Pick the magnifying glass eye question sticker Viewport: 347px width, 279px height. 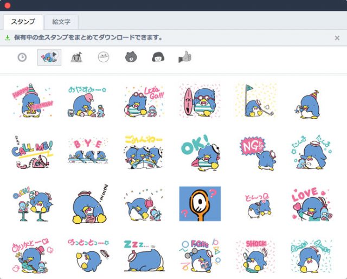(x=200, y=204)
